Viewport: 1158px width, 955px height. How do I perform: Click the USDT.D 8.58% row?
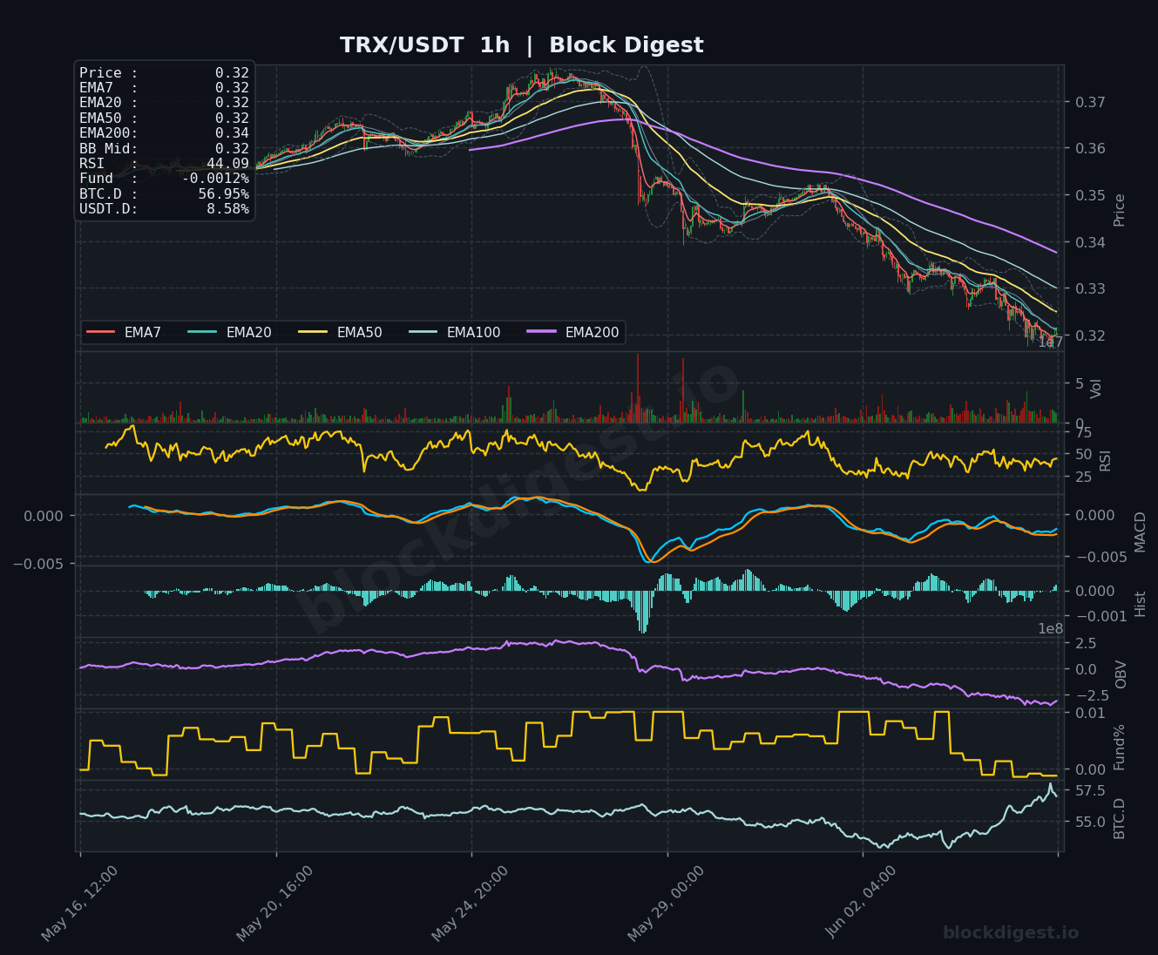point(164,209)
